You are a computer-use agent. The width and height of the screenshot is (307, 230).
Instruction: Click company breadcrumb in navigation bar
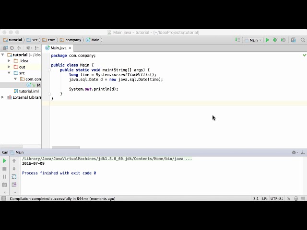71,40
